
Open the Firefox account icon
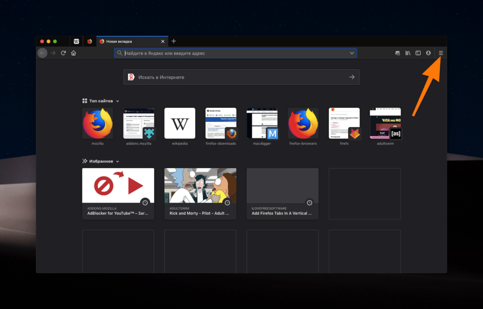[x=428, y=53]
